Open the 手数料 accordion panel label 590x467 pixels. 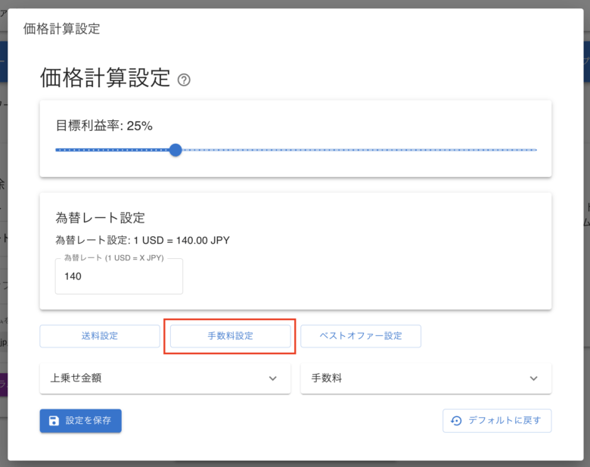[327, 378]
